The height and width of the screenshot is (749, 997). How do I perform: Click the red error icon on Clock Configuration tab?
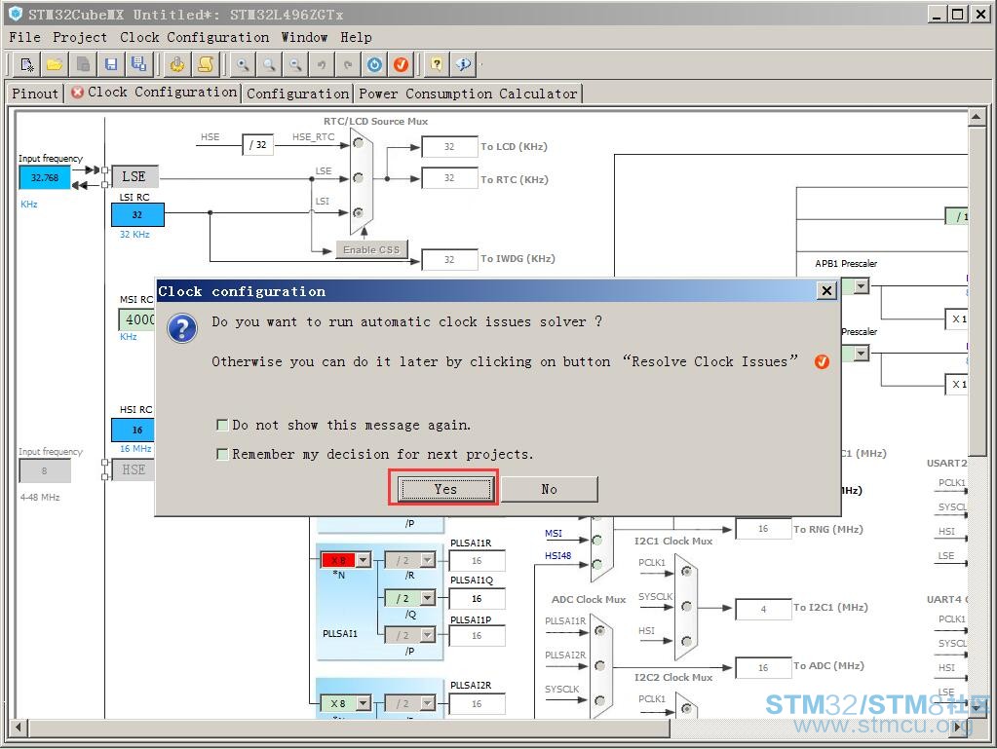(x=78, y=93)
